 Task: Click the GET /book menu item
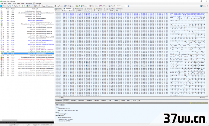(x=29, y=3)
